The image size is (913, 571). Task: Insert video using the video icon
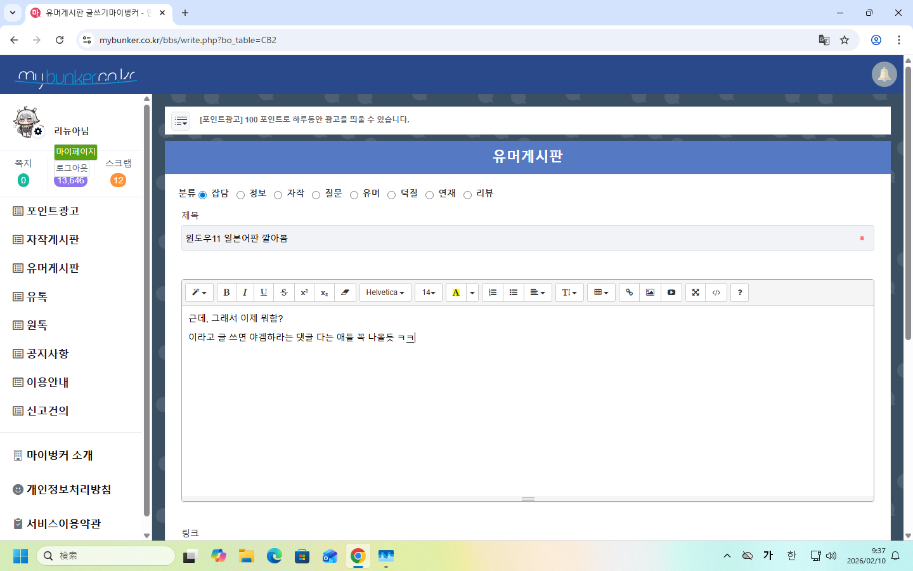click(x=671, y=292)
